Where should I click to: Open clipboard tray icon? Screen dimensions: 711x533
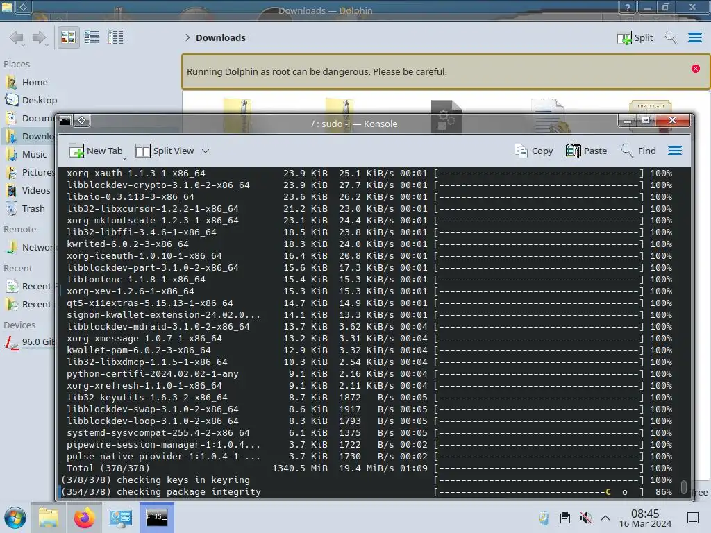pos(565,518)
